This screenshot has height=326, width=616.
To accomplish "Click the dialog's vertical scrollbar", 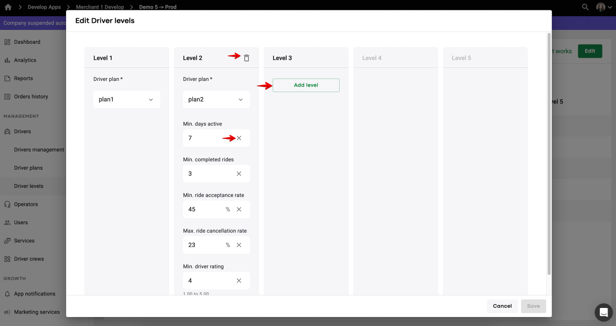I will [549, 153].
